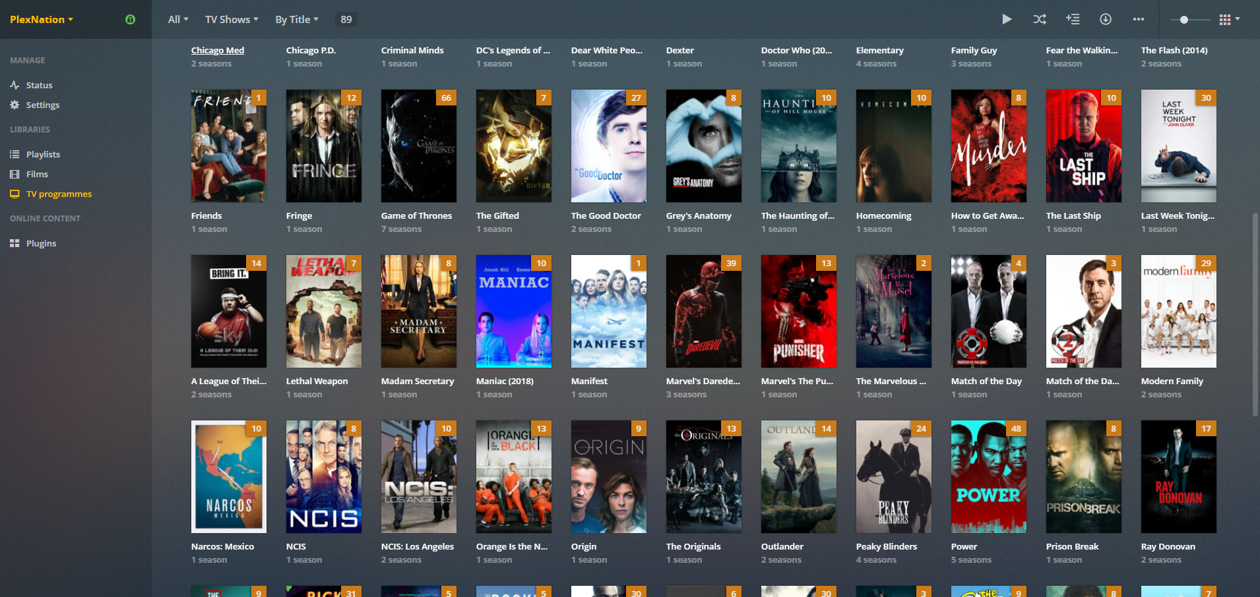Open the Friends poster
Viewport: 1260px width, 597px height.
(229, 146)
